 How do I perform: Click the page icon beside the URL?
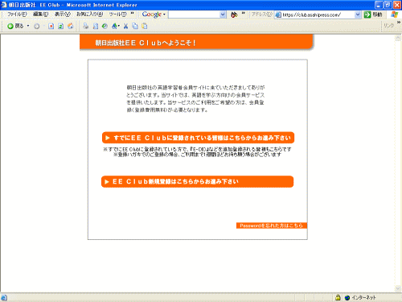point(278,14)
